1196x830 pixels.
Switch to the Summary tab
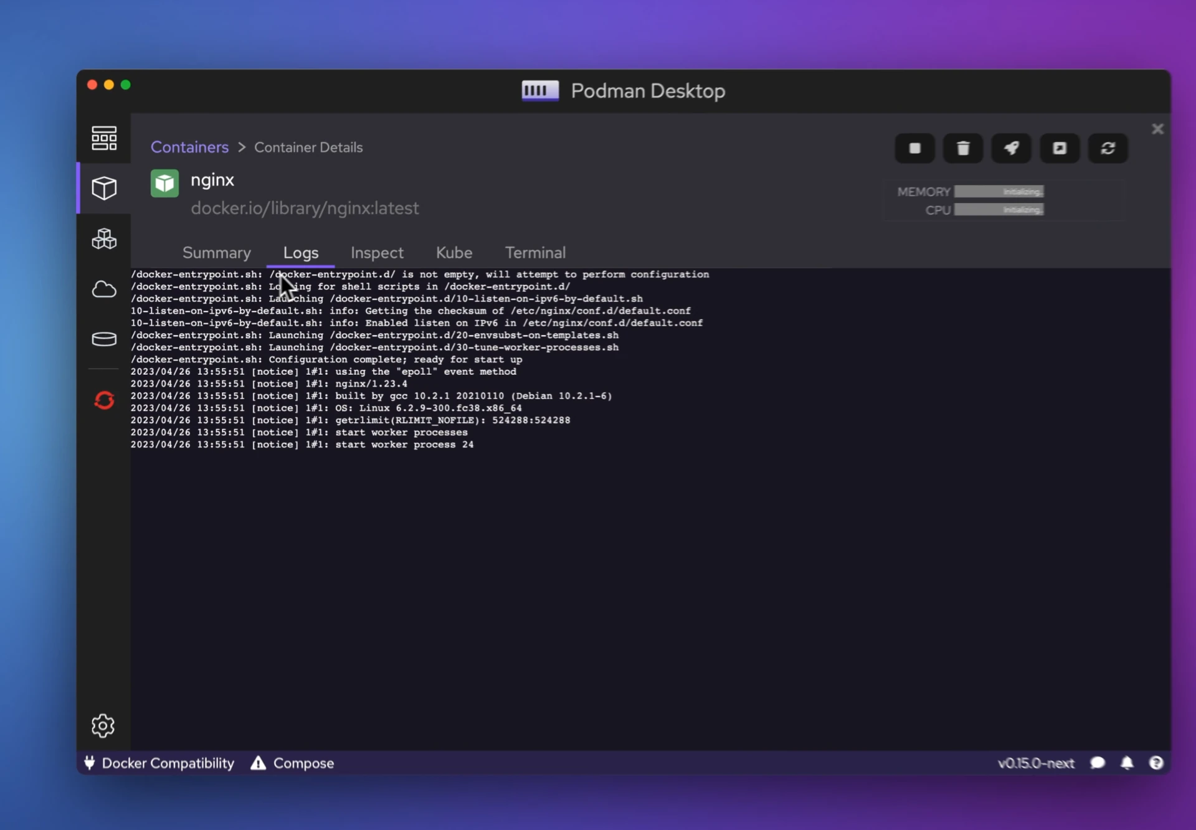(216, 253)
